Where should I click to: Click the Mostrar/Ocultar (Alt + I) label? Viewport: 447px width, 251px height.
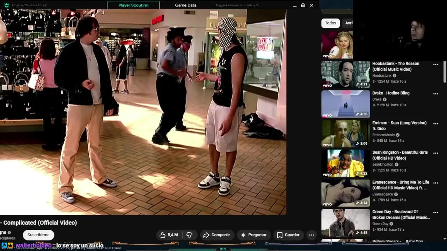30,5
